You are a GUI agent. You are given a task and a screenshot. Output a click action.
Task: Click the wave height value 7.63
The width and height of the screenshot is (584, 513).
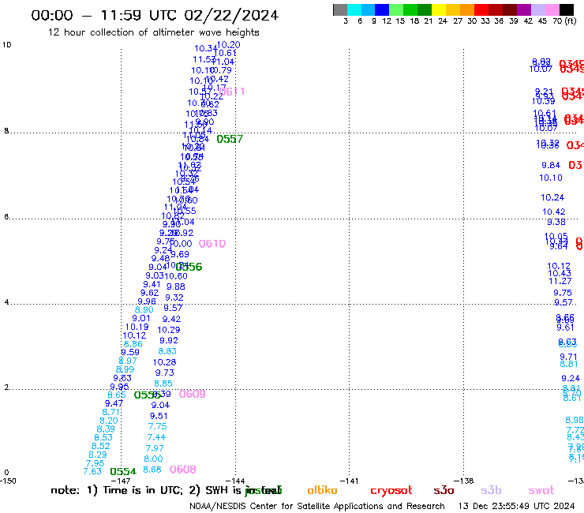92,471
